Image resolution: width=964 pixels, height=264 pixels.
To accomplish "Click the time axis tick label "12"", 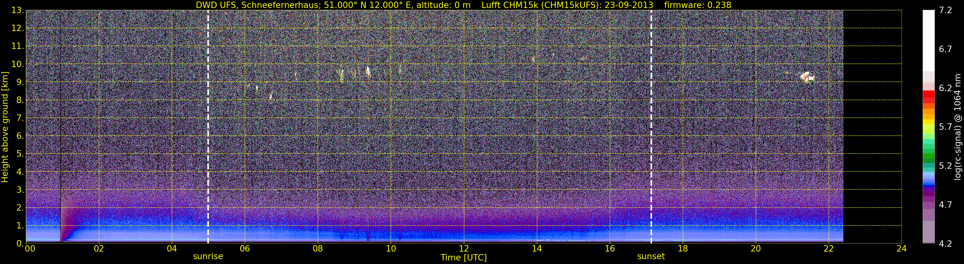I will point(464,249).
